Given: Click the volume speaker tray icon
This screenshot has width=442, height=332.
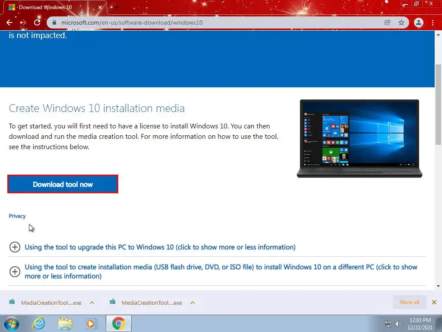Looking at the screenshot, I should point(398,324).
